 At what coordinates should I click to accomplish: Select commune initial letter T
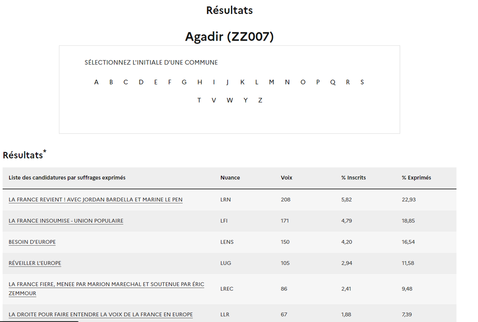click(x=199, y=100)
